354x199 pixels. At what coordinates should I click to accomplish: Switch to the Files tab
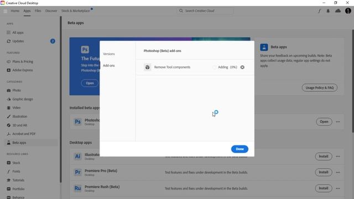(38, 11)
